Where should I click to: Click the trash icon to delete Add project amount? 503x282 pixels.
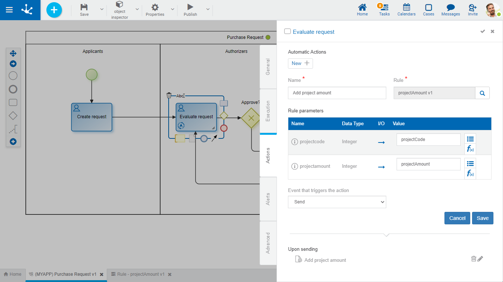(x=474, y=259)
